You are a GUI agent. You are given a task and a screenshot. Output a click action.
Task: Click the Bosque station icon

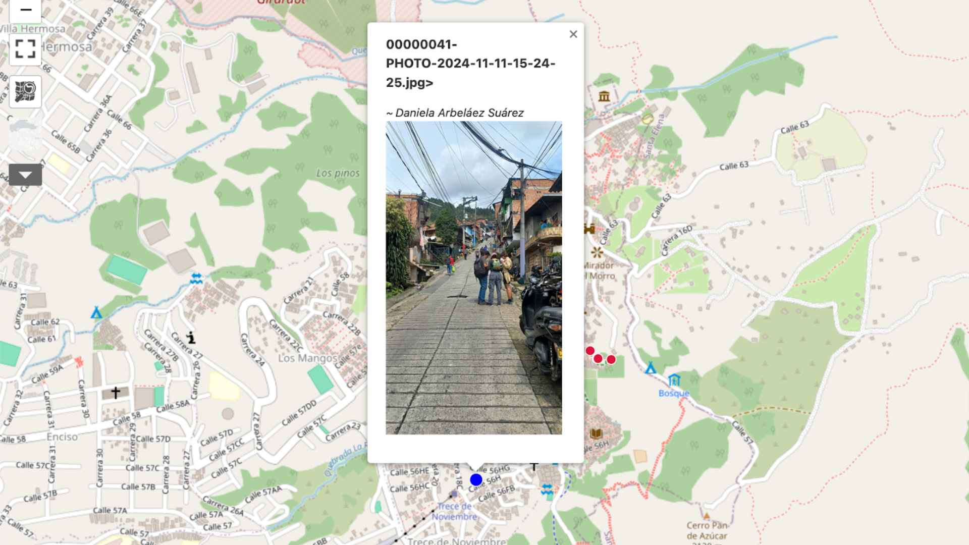pos(674,379)
